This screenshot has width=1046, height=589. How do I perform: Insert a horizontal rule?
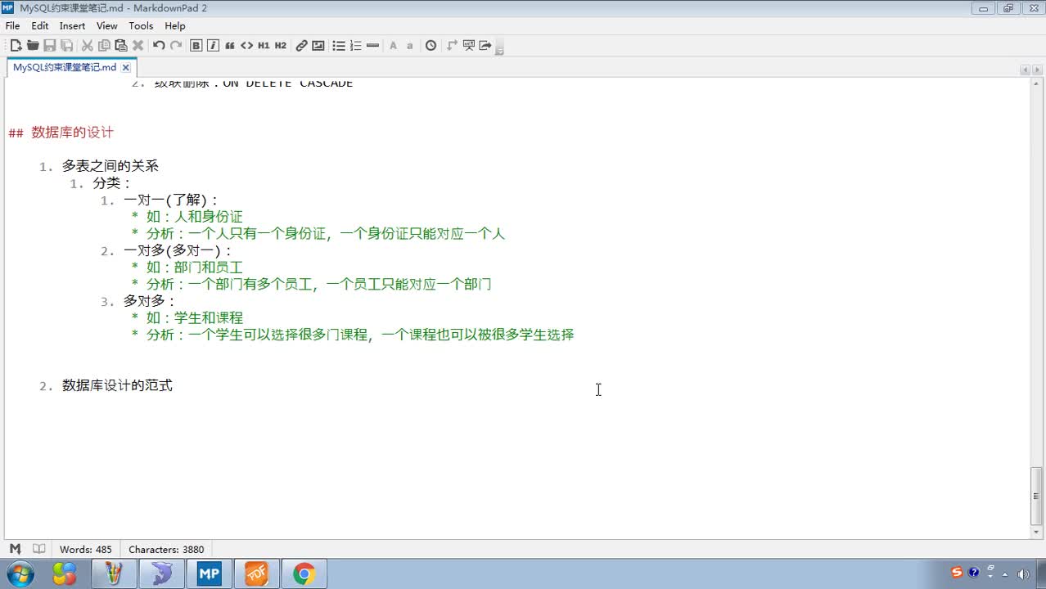(373, 46)
